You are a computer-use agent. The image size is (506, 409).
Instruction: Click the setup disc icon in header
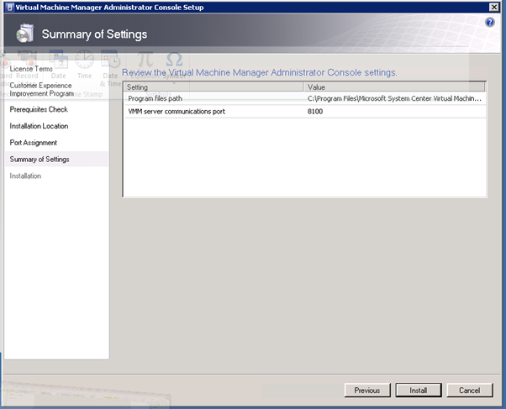tap(25, 34)
